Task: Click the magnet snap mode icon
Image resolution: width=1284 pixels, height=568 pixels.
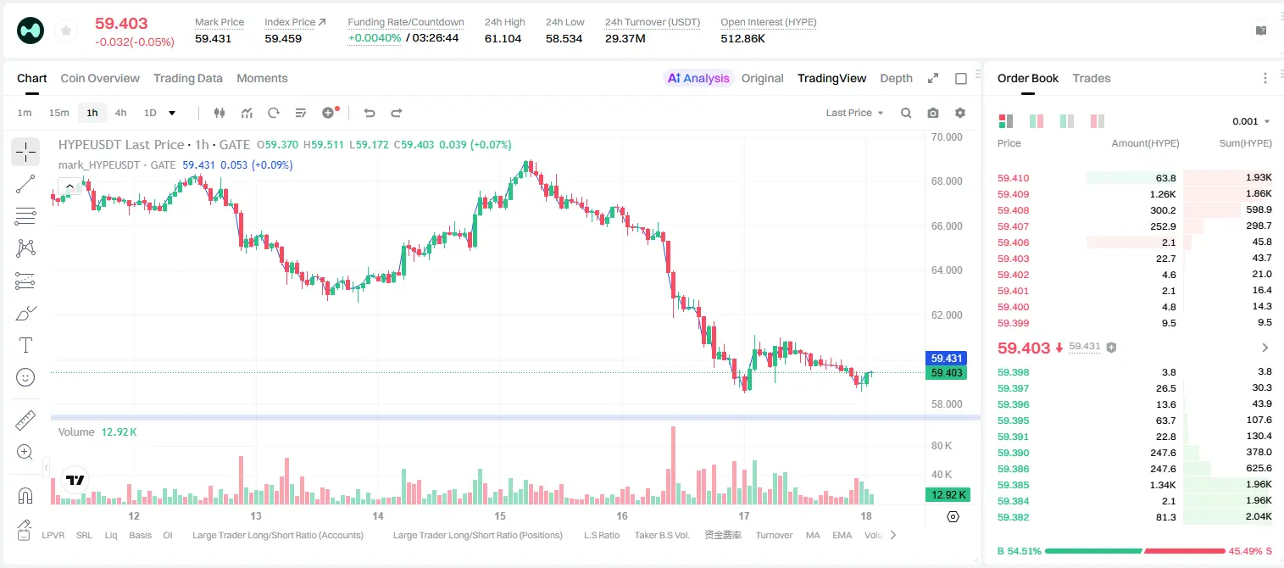Action: (x=25, y=496)
